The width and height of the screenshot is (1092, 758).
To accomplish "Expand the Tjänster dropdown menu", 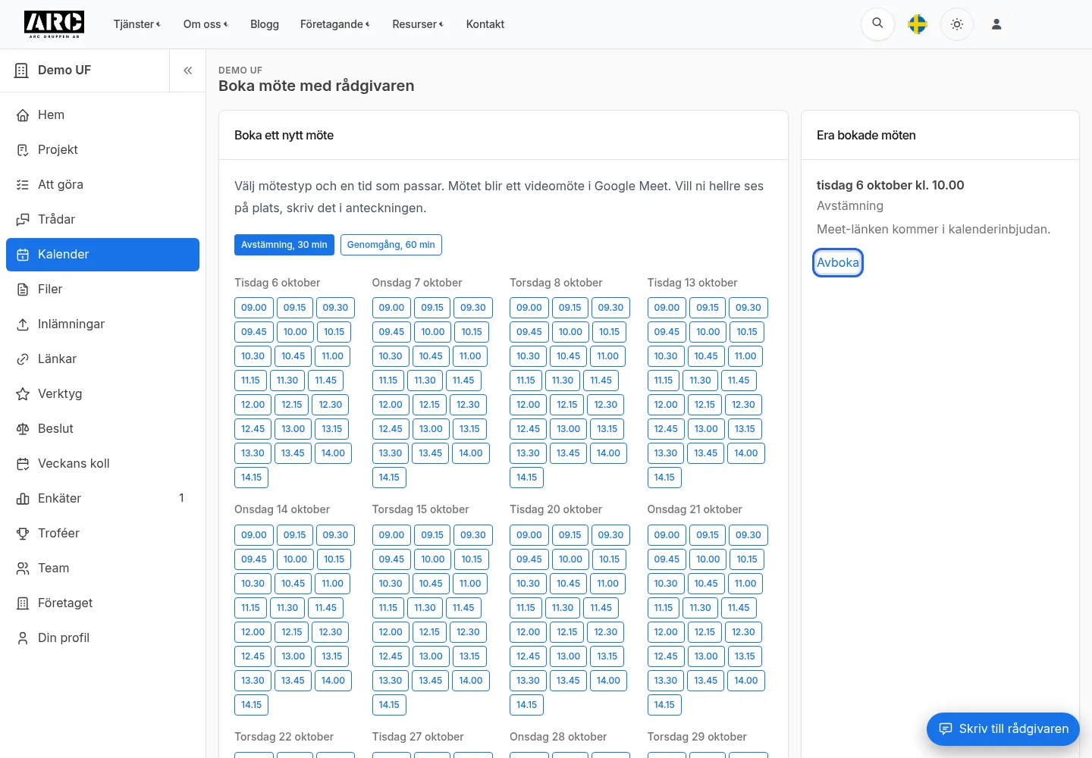I will point(137,24).
